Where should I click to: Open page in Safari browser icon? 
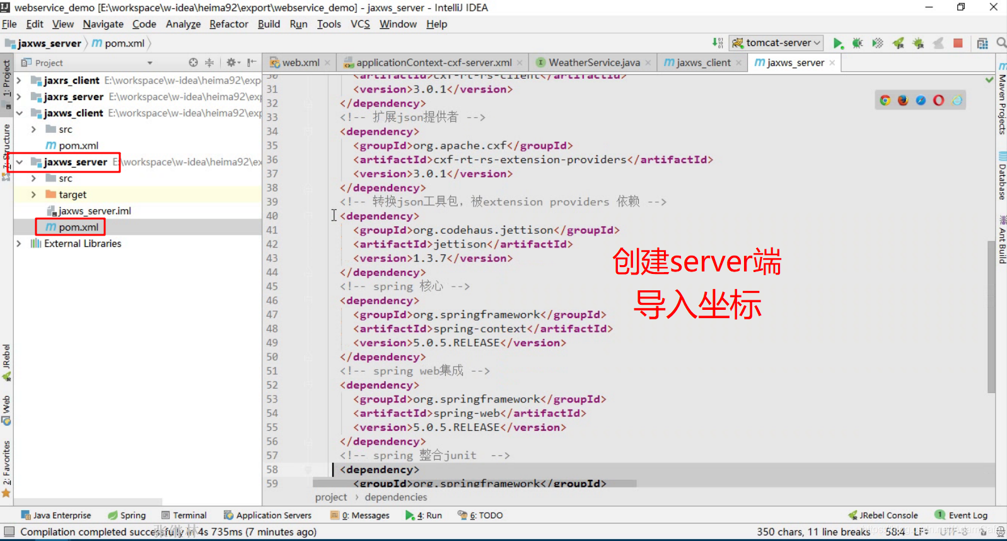pyautogui.click(x=921, y=100)
